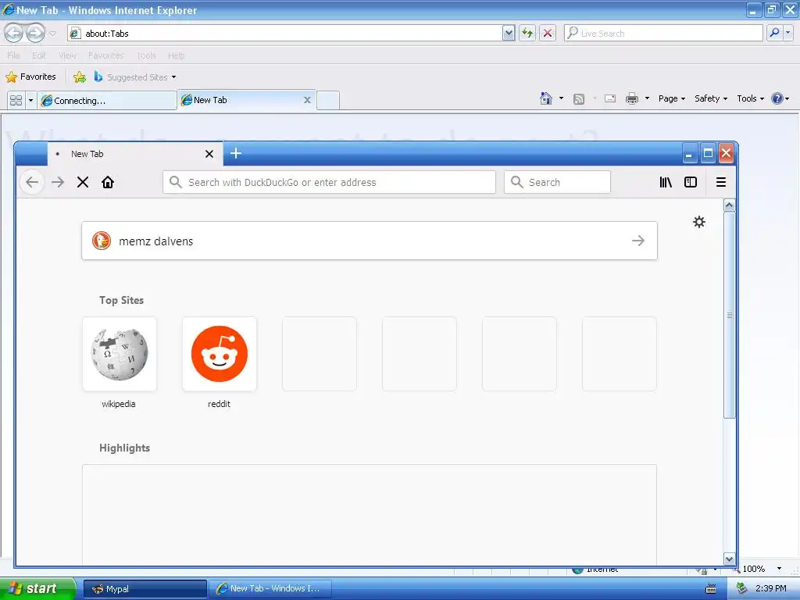Image resolution: width=800 pixels, height=600 pixels.
Task: Click the Mypal Search box
Action: (x=557, y=182)
